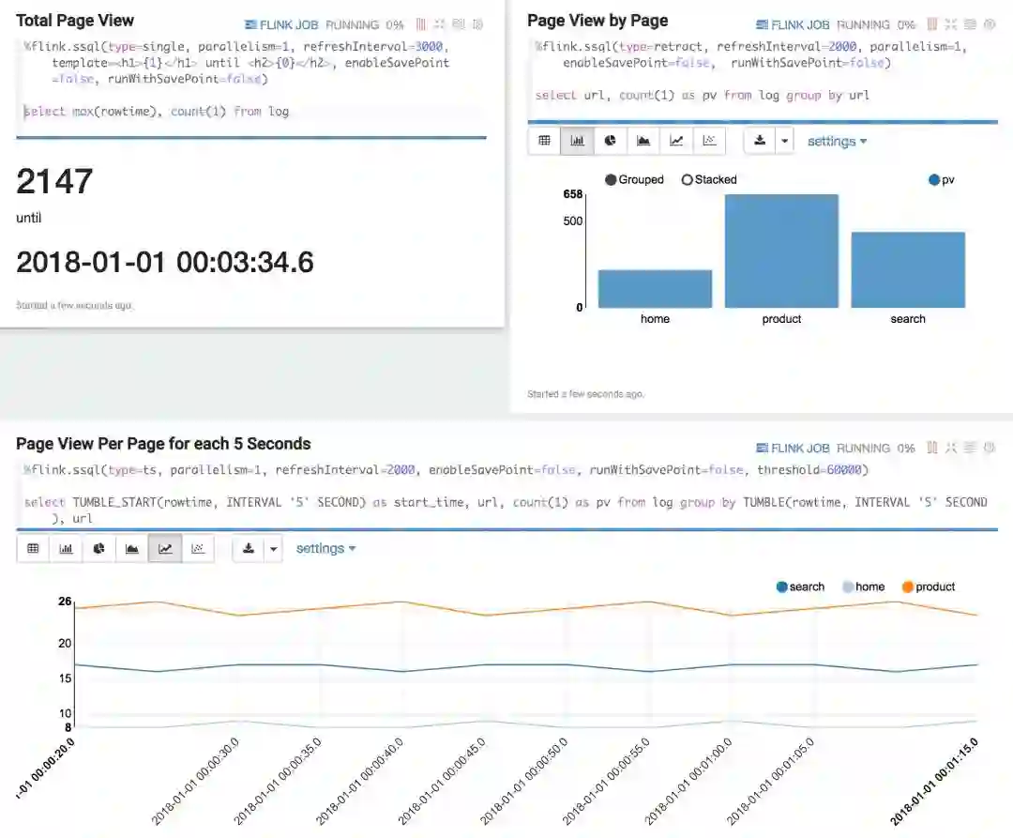This screenshot has width=1013, height=838.
Task: Select area chart in Page View by Page
Action: (643, 141)
